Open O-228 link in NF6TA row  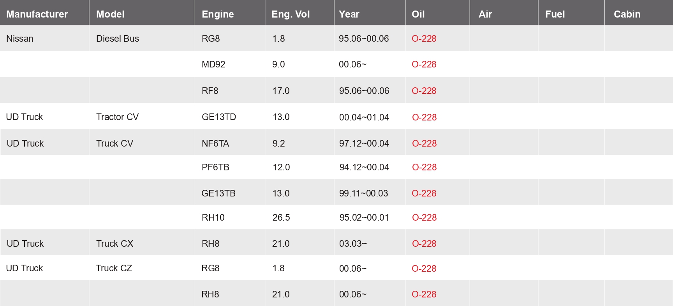[x=424, y=143]
